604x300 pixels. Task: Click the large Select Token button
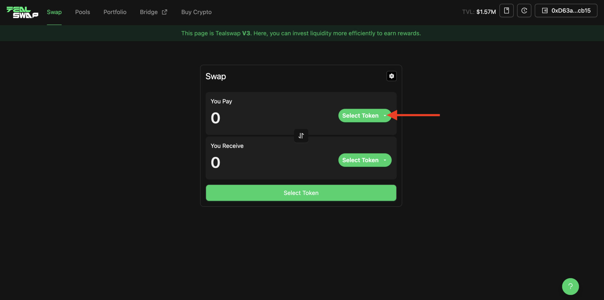[x=301, y=193]
